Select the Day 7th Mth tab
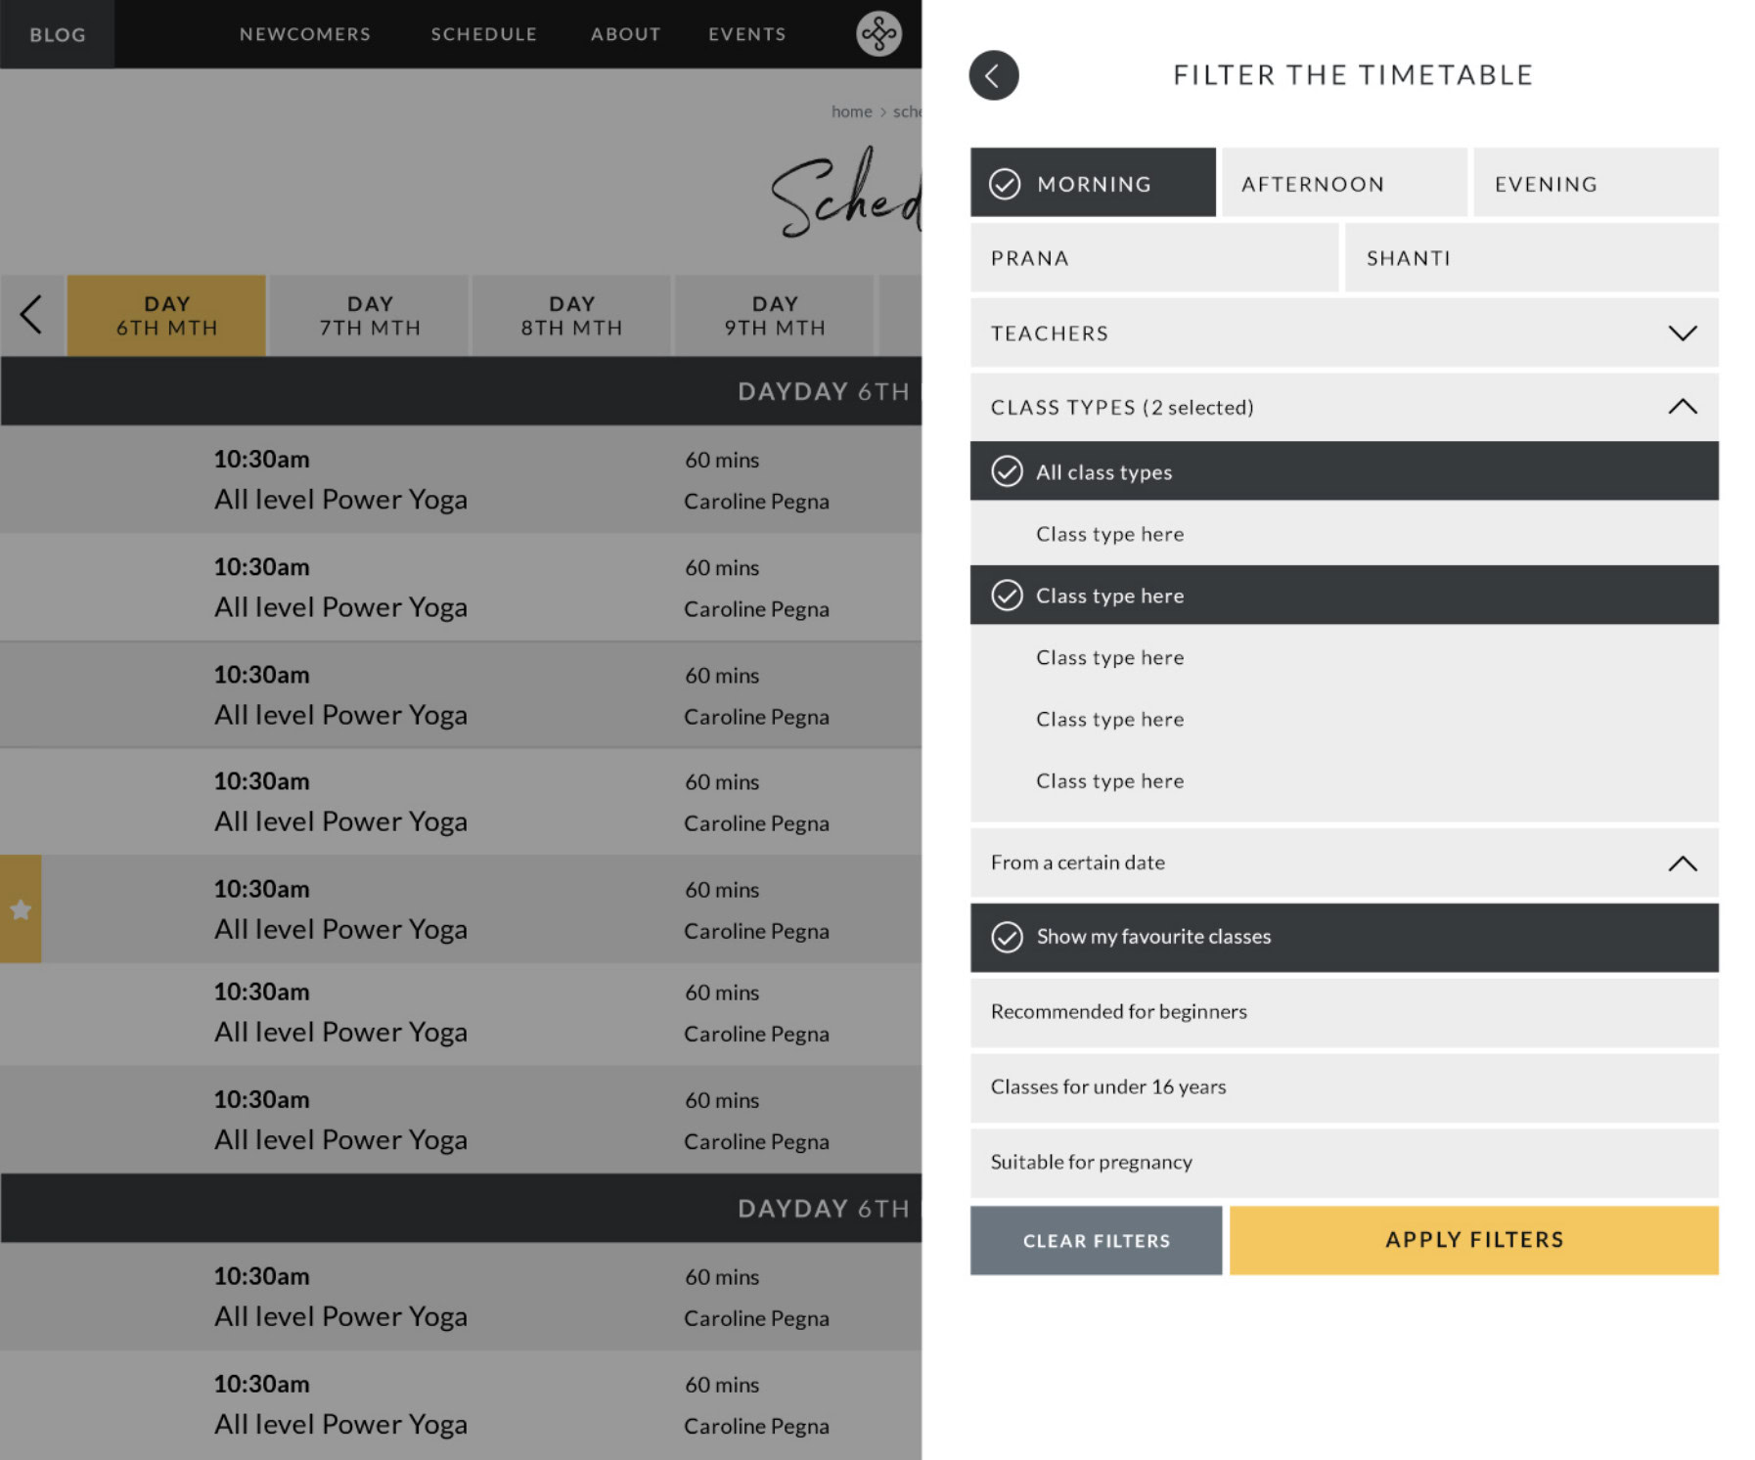 click(x=370, y=315)
